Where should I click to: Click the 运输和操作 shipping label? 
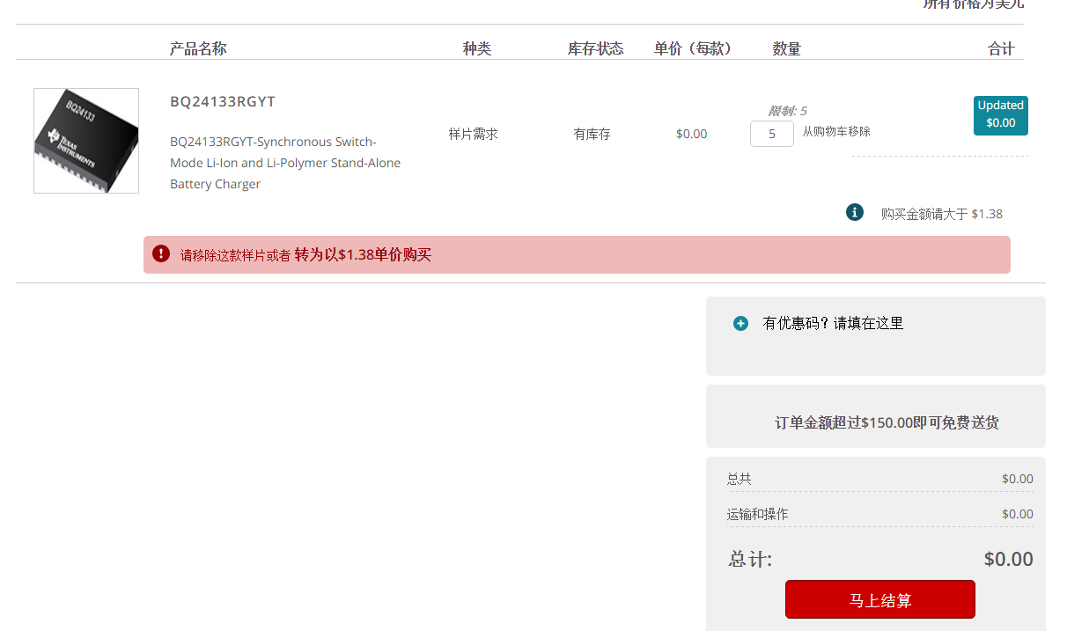click(758, 514)
